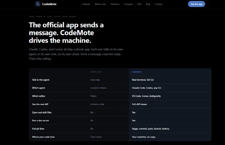Open the Features menu item
The width and height of the screenshot is (225, 145).
click(x=86, y=4)
